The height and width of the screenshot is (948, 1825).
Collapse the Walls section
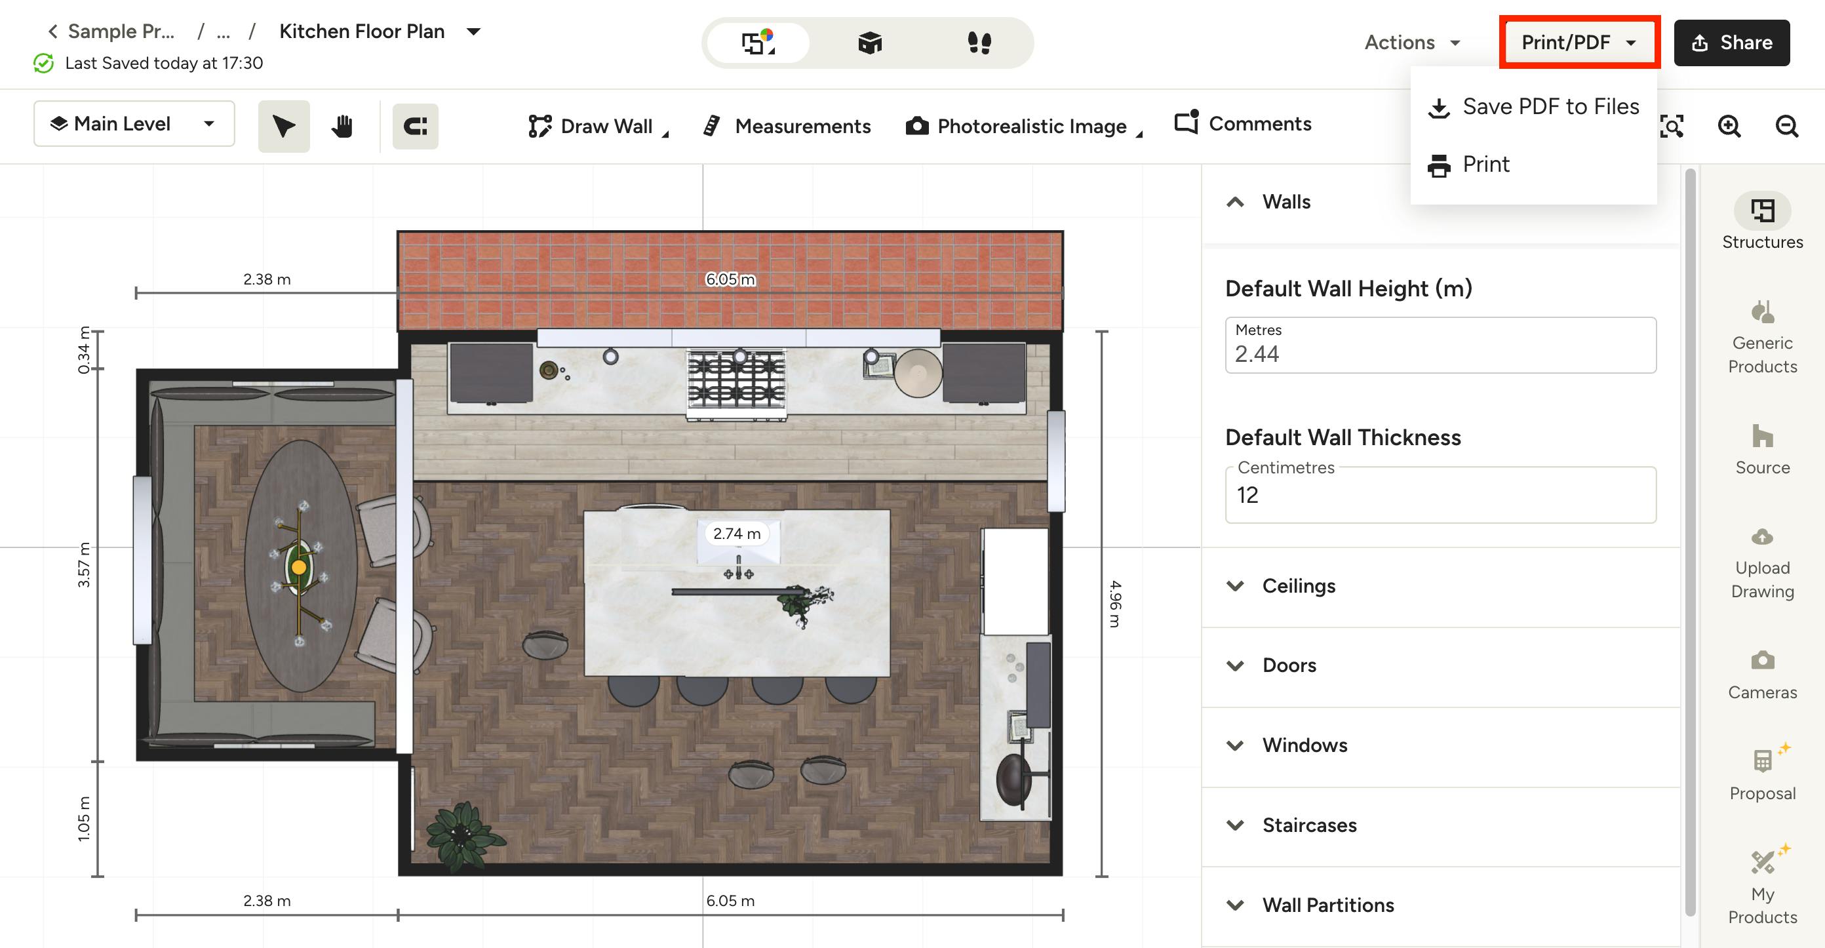[x=1235, y=202]
